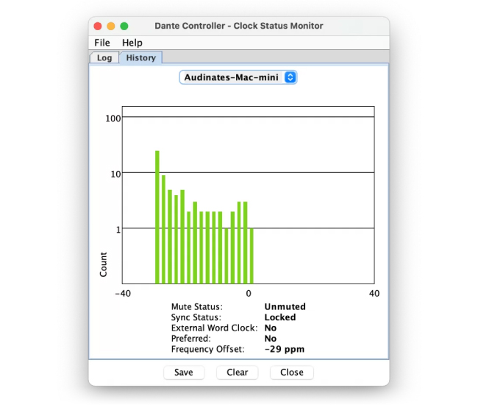Switch to the Log tab

[104, 57]
